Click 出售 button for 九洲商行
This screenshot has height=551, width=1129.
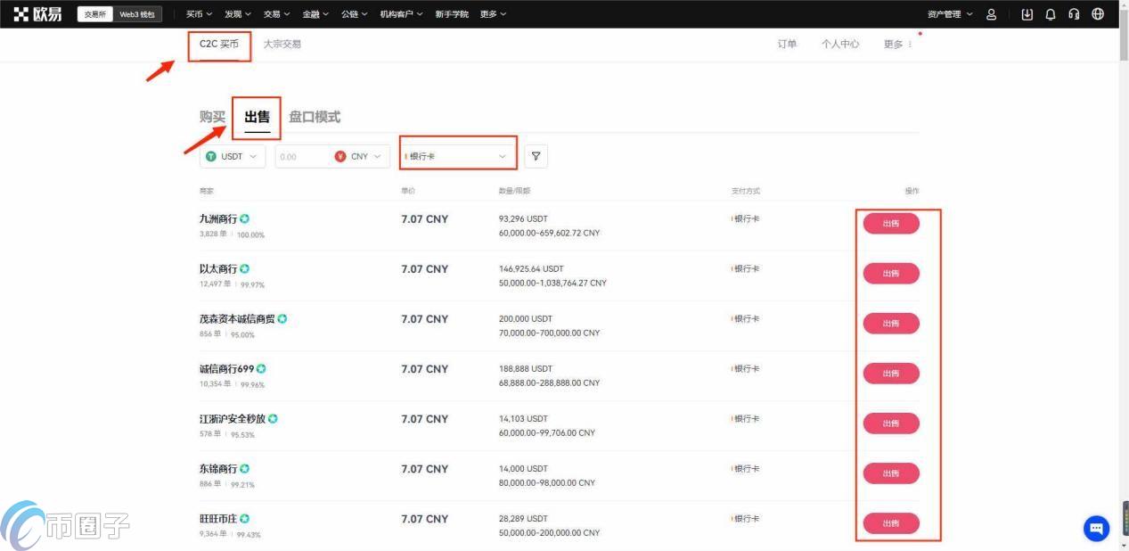tap(891, 224)
